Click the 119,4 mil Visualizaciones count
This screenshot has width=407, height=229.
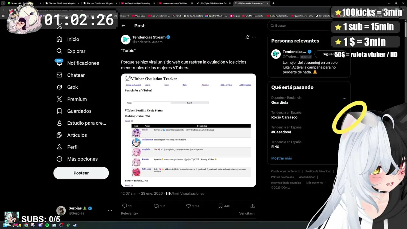tap(185, 193)
